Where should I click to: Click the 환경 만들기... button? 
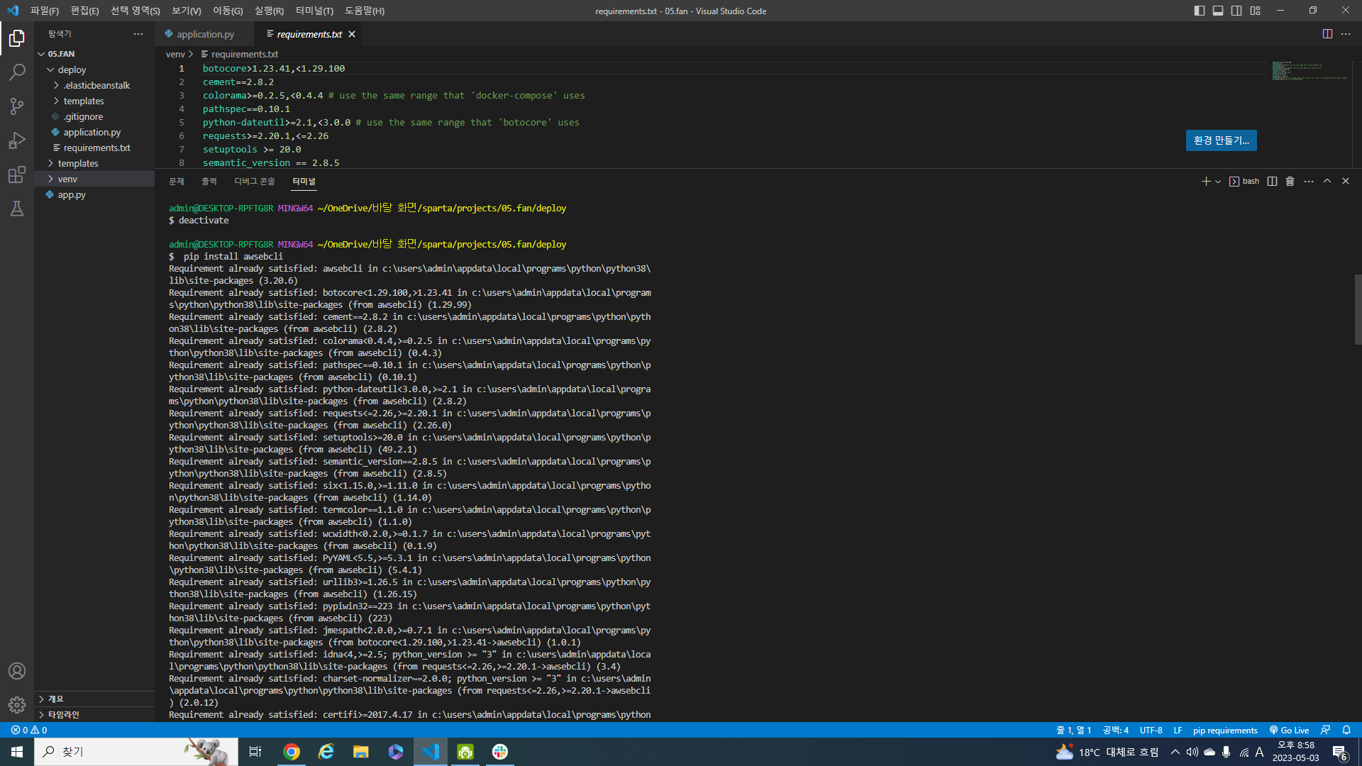pos(1221,140)
